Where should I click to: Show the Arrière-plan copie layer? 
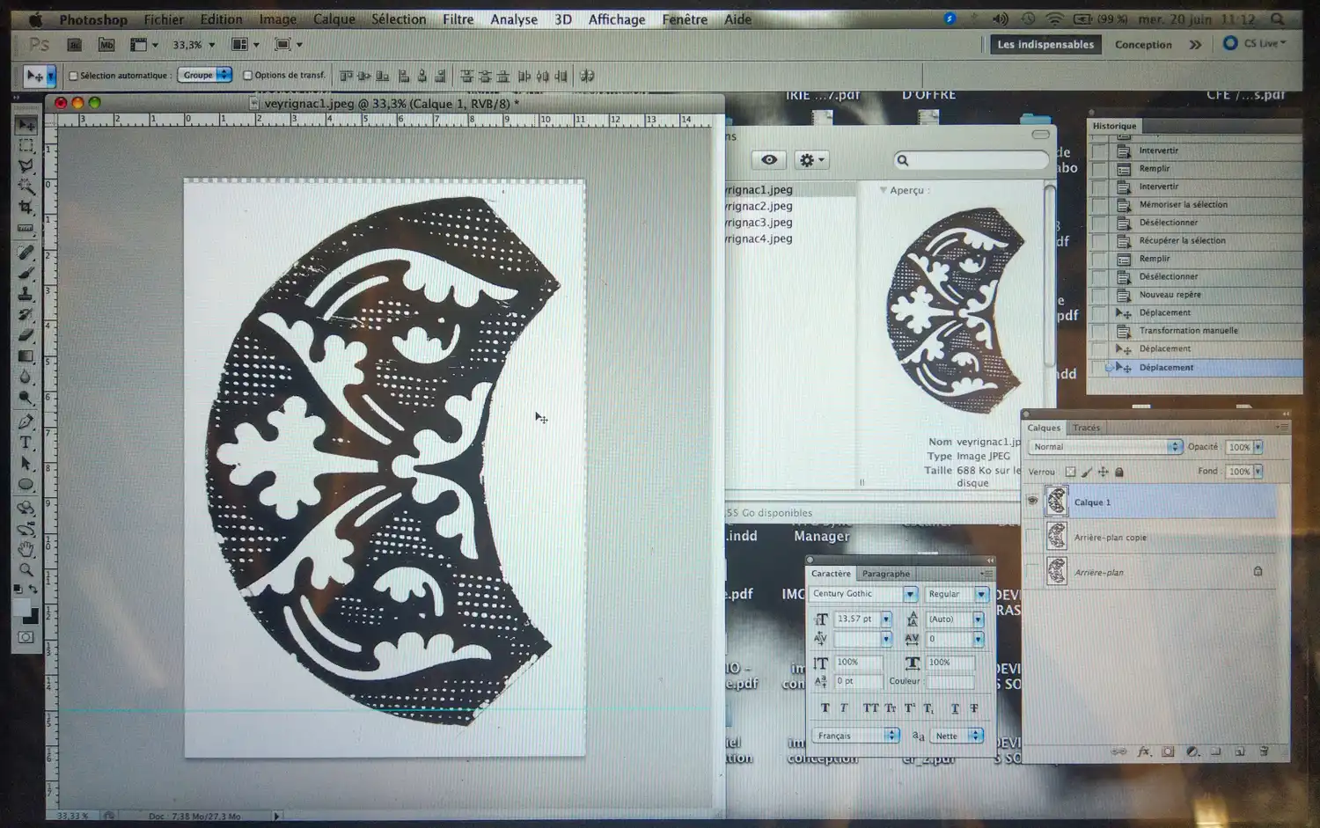[1032, 537]
